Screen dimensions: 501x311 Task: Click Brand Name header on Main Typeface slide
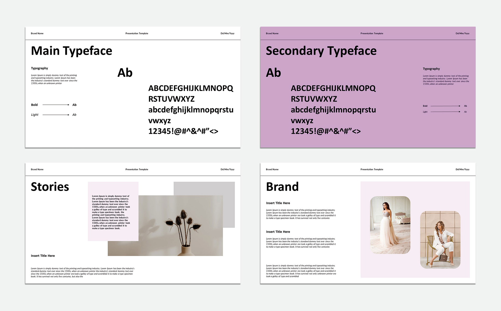[37, 33]
